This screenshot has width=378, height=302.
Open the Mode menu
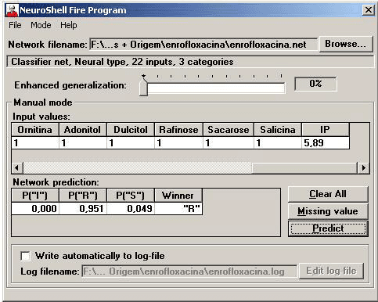coord(41,25)
